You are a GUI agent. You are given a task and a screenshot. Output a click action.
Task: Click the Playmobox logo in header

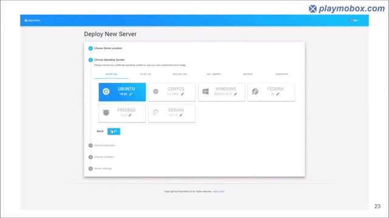[32, 21]
